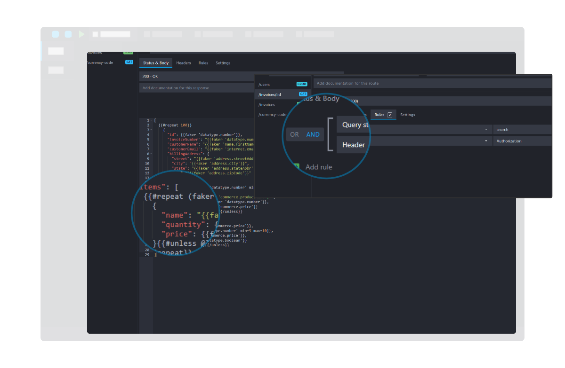Open the rule type dropdown beside search field
The width and height of the screenshot is (565, 368).
click(485, 129)
